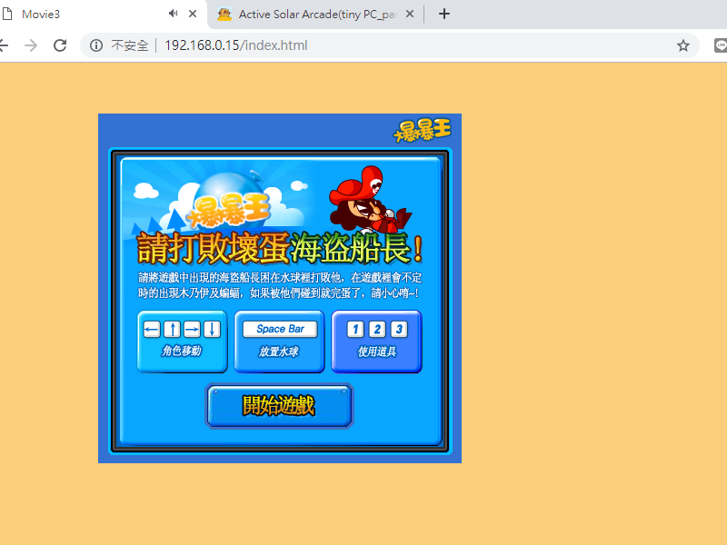Screen dimensions: 727x545
Task: Select the up arrow key icon
Action: tap(173, 329)
